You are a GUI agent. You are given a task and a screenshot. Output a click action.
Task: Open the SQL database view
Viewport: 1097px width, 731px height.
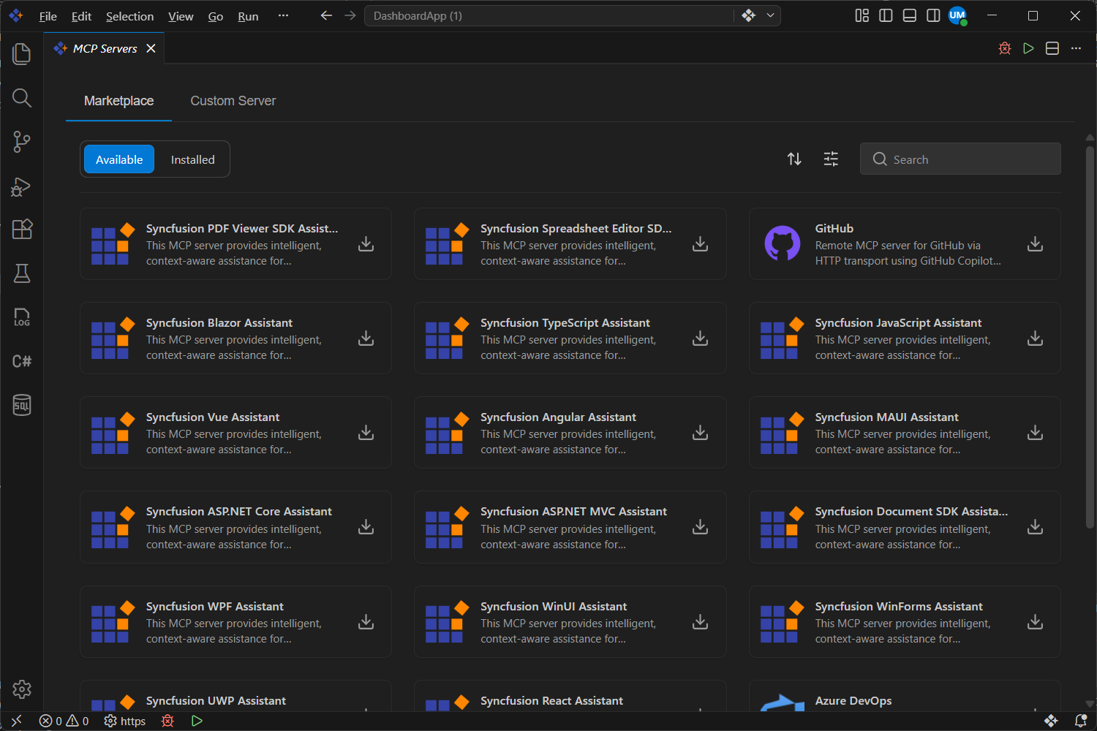pyautogui.click(x=22, y=405)
